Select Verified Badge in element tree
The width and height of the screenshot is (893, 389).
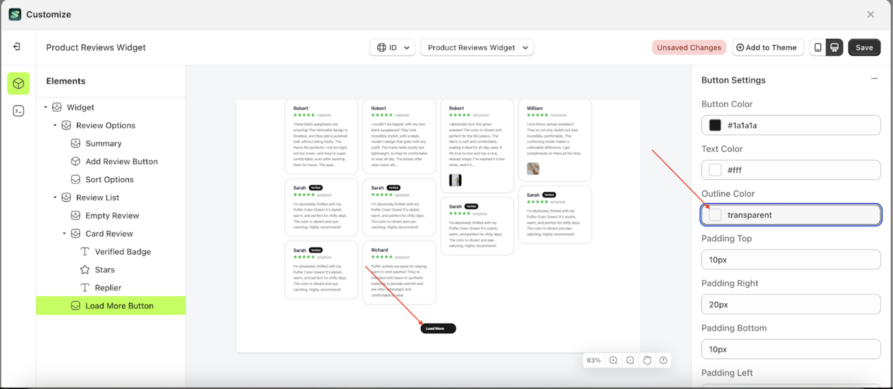[x=123, y=252]
